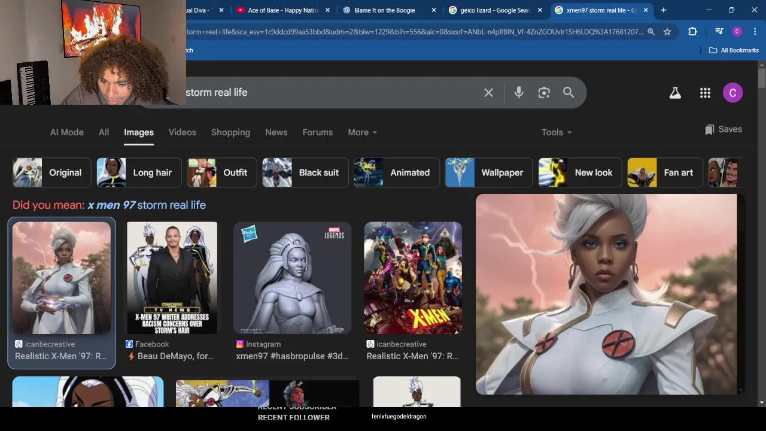Screen dimensions: 766x431
Task: Open the media controls toolbar icon
Action: (x=719, y=32)
